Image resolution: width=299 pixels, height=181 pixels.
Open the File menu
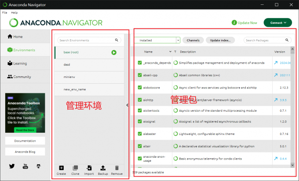[x=4, y=13]
